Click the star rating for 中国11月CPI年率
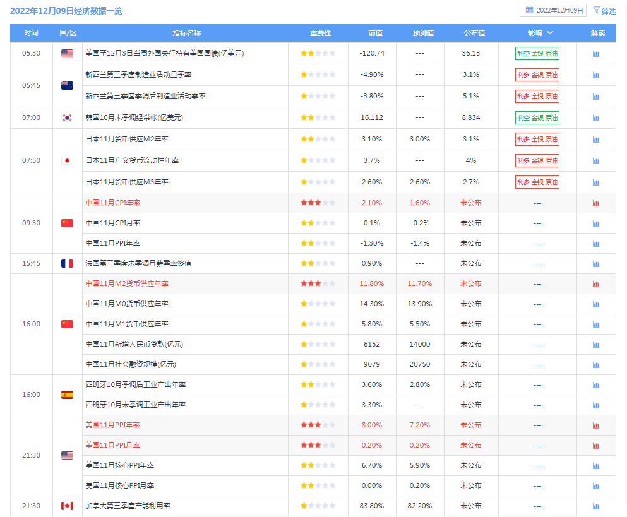627x517 pixels. click(x=318, y=203)
